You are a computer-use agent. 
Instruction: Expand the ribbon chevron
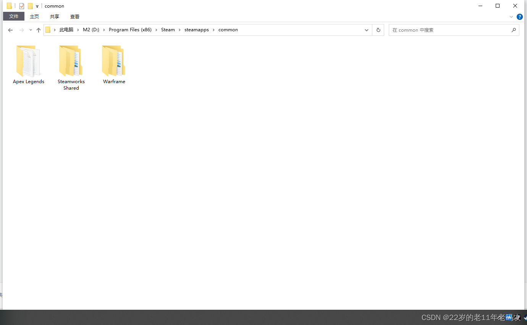pos(511,17)
